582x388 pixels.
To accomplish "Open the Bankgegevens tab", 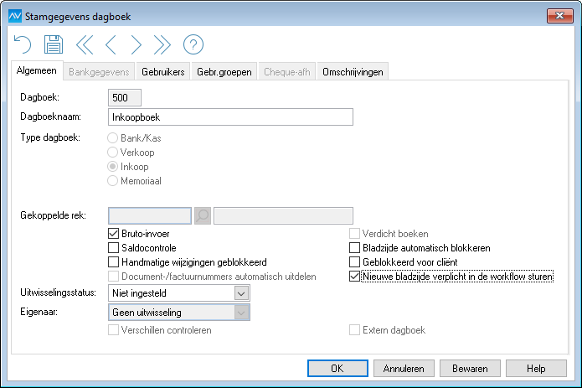I will 99,72.
